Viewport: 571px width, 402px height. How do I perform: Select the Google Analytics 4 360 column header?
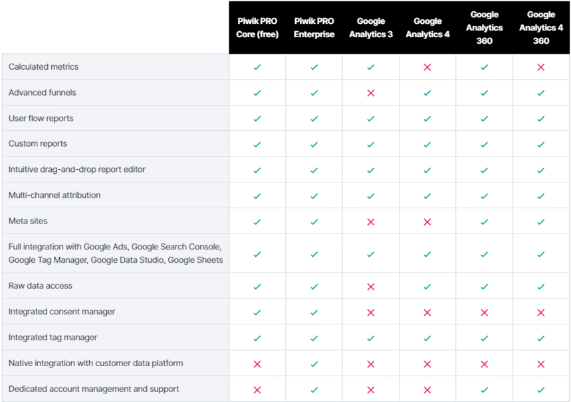[x=541, y=28]
